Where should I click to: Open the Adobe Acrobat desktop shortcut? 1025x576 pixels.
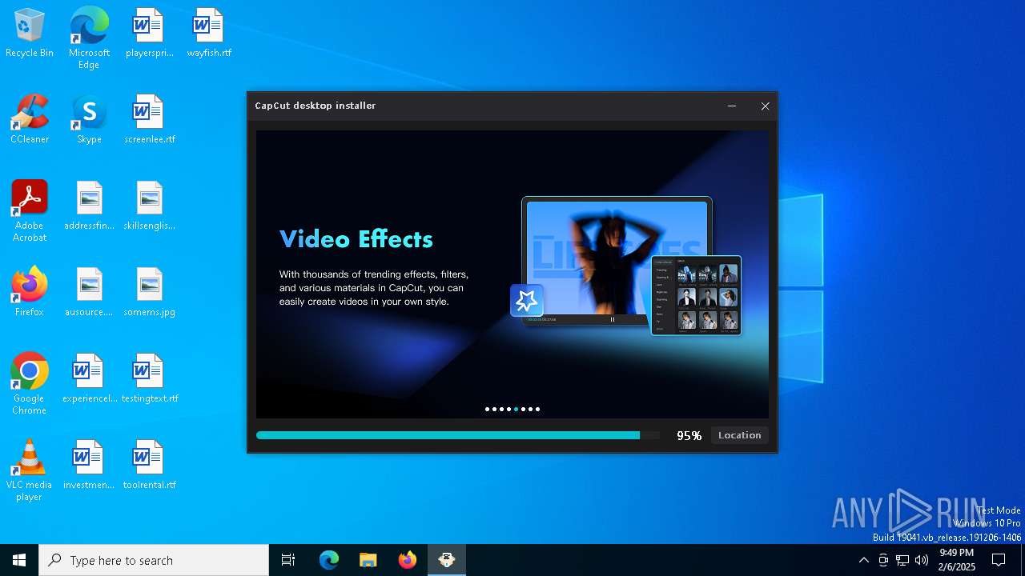point(30,210)
